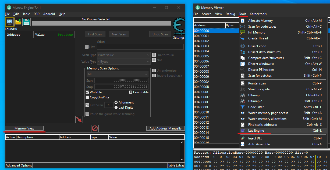Viewport: 330px width, 170px height.
Task: Click the Watch memory page access eye icon
Action: pos(243,113)
